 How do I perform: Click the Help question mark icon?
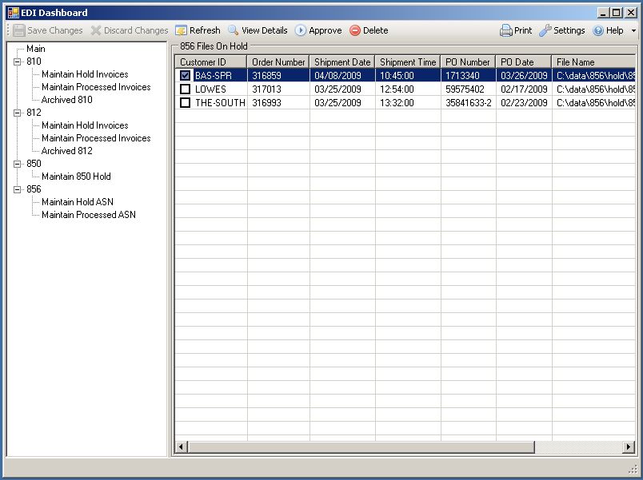(598, 30)
